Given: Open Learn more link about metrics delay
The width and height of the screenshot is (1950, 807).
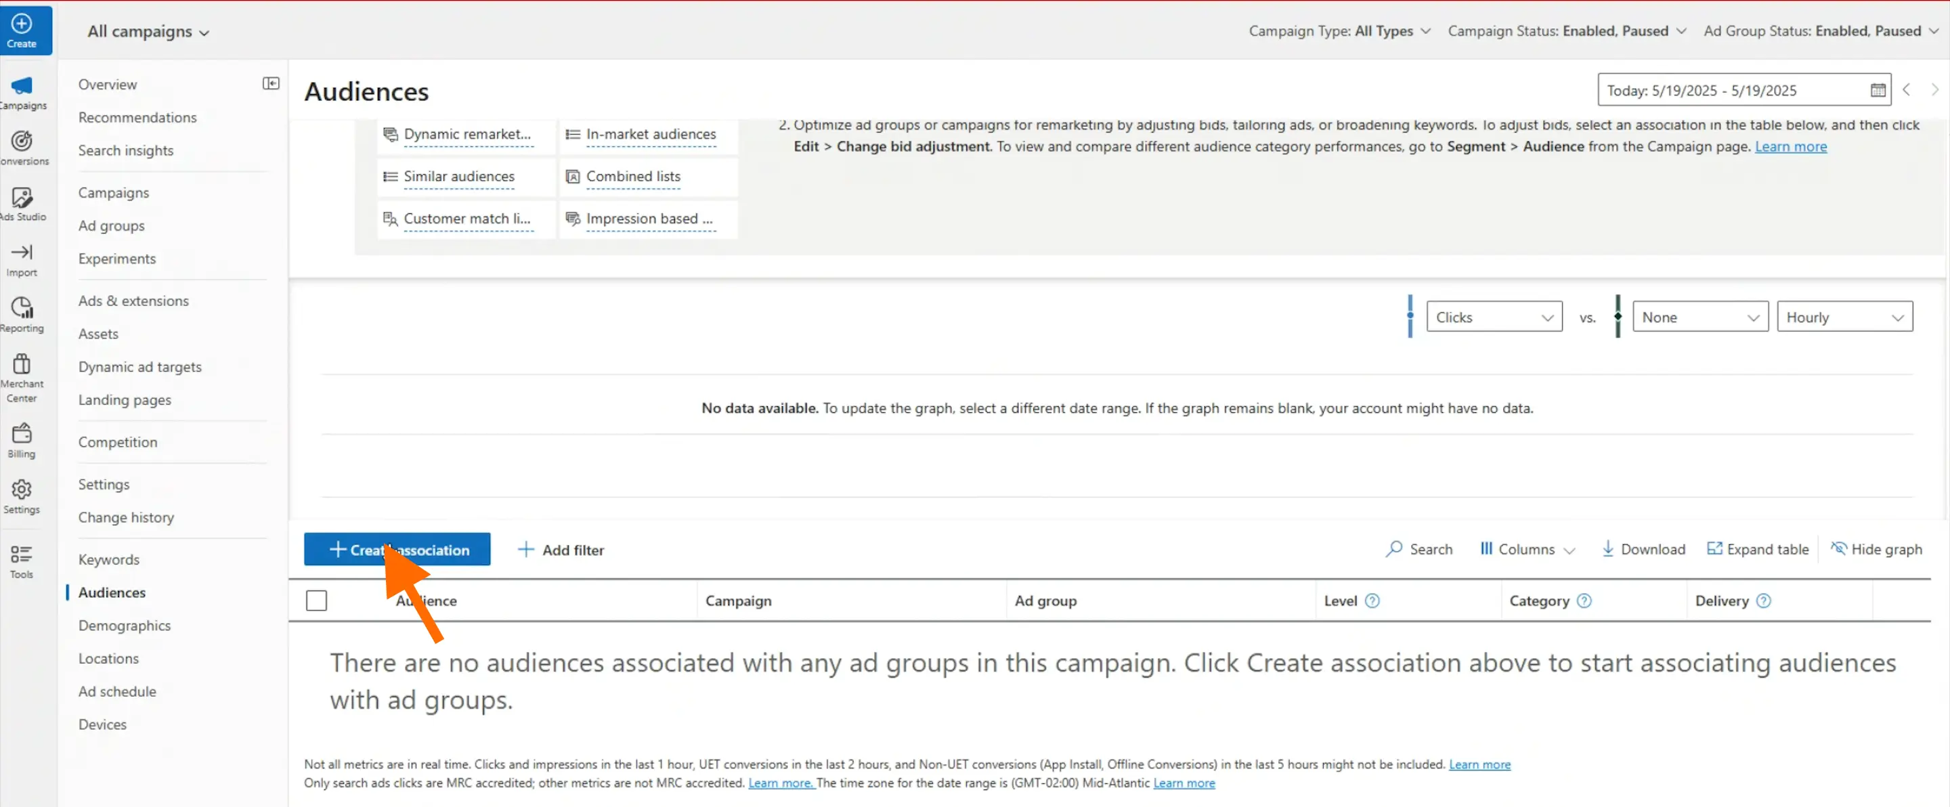Looking at the screenshot, I should (1479, 764).
